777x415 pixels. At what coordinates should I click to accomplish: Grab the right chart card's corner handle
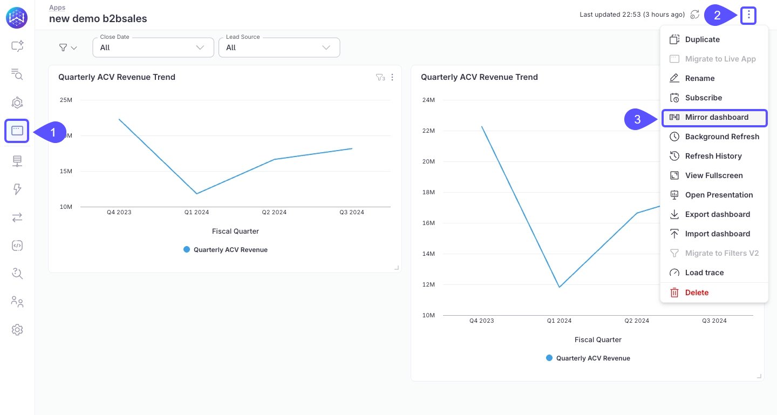pyautogui.click(x=759, y=376)
